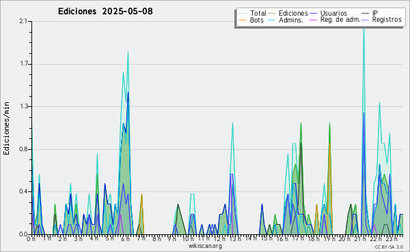
Task: Click the '21 h' x-axis label
Action: tap(360, 238)
